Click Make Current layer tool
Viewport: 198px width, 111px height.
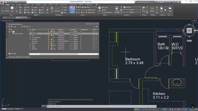pyautogui.click(x=91, y=10)
